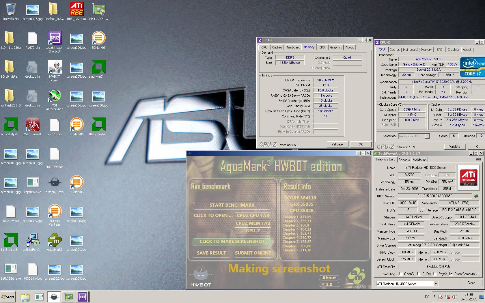The width and height of the screenshot is (485, 303).
Task: Select the 3DMark05 desktop shortcut
Action: (77, 185)
